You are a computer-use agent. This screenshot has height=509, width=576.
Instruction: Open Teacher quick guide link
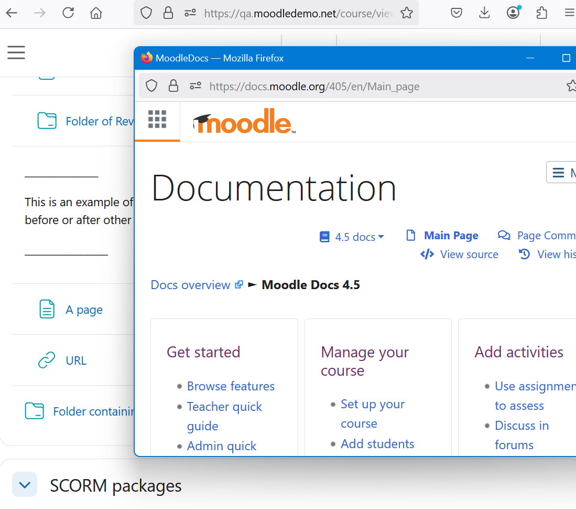coord(224,416)
